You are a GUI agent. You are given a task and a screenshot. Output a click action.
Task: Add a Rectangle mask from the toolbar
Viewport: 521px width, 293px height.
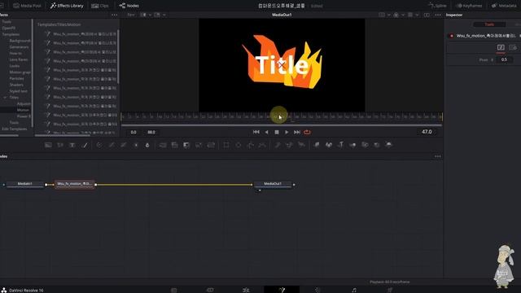click(x=226, y=145)
